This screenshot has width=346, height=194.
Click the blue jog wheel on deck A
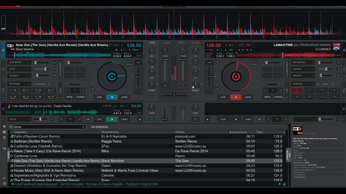[112, 77]
